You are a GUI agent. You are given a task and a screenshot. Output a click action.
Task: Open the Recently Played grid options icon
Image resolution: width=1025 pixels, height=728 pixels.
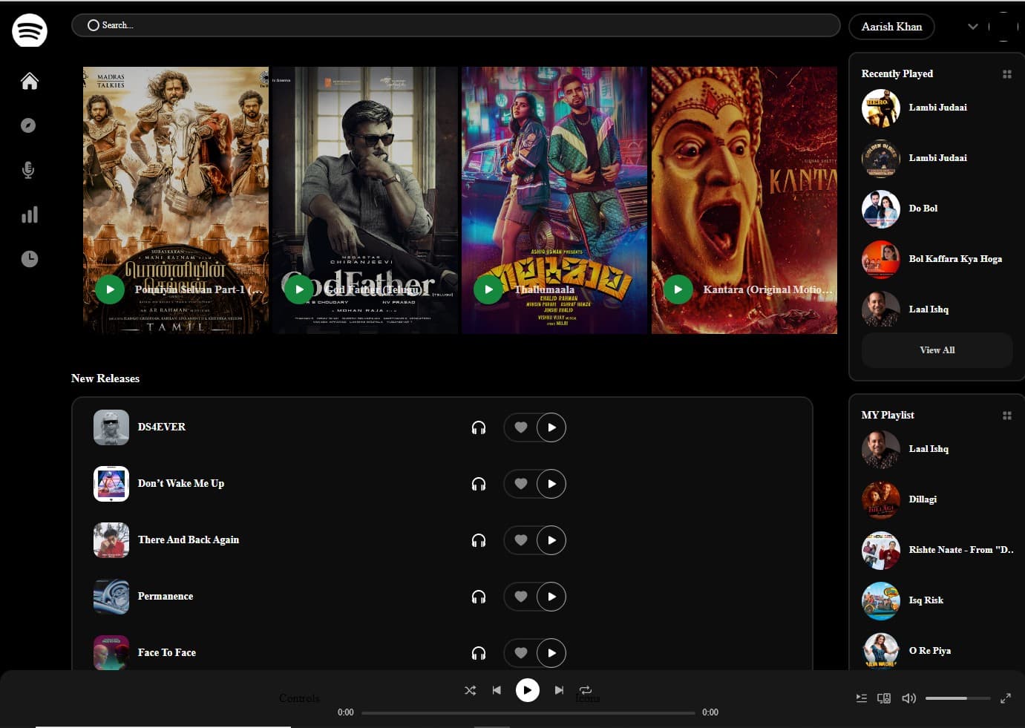(x=1007, y=74)
